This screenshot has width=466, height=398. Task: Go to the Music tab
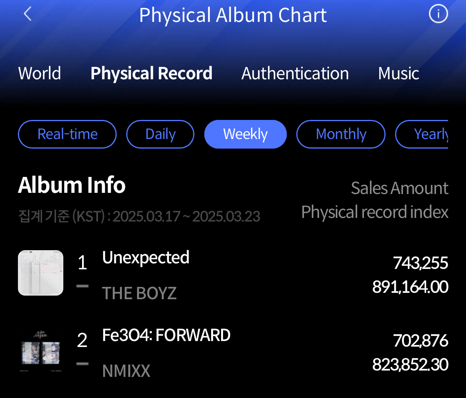(398, 74)
